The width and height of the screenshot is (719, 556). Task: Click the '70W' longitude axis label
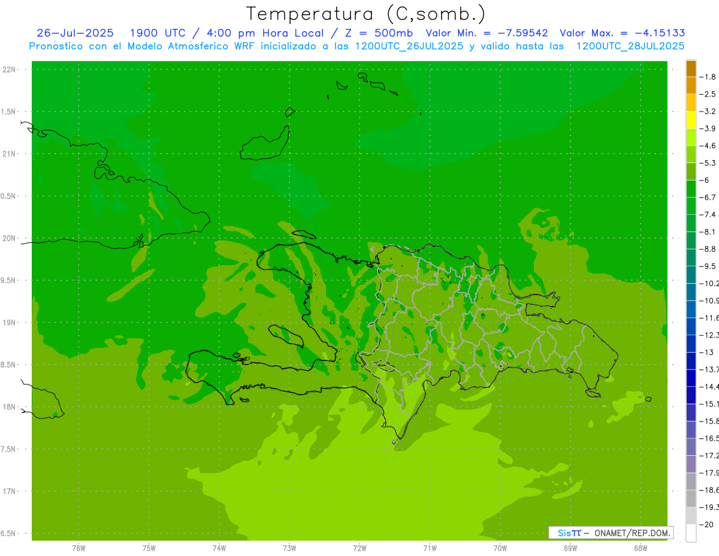tap(500, 548)
